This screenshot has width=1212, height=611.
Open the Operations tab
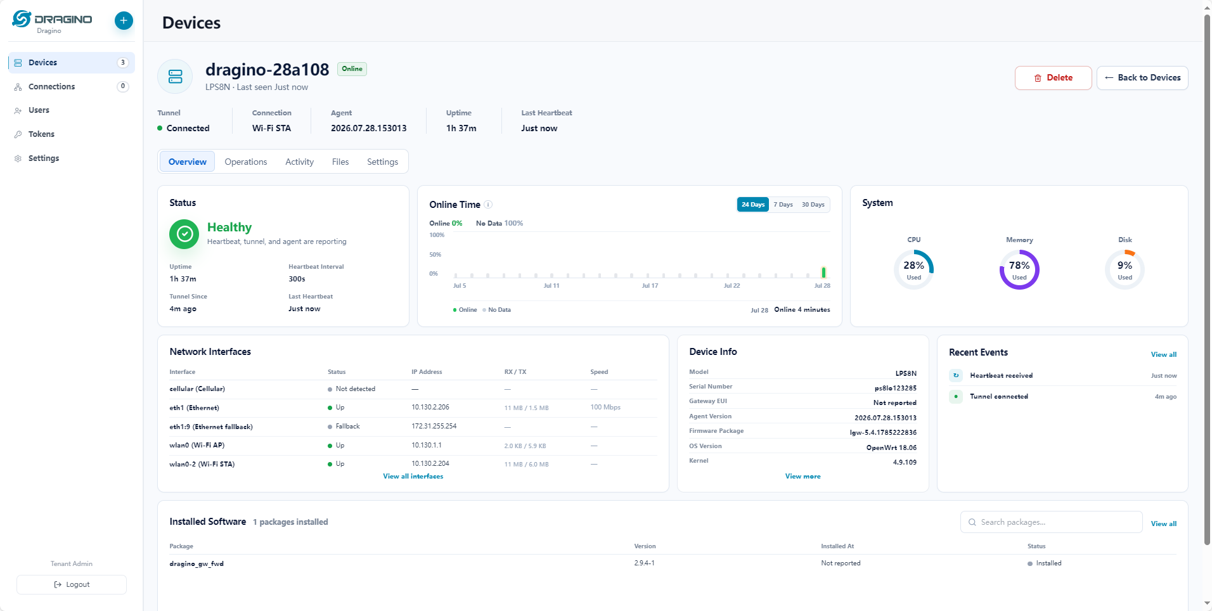[x=246, y=162]
